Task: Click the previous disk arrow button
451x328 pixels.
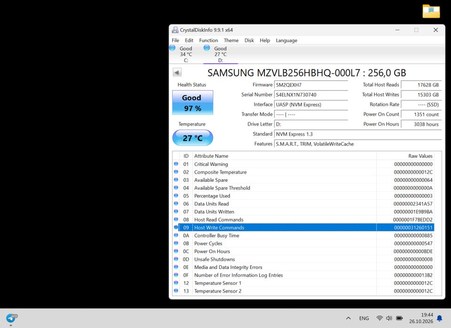Action: (x=177, y=72)
